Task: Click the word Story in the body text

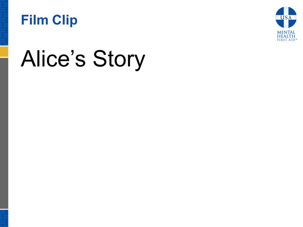Action: (119, 60)
